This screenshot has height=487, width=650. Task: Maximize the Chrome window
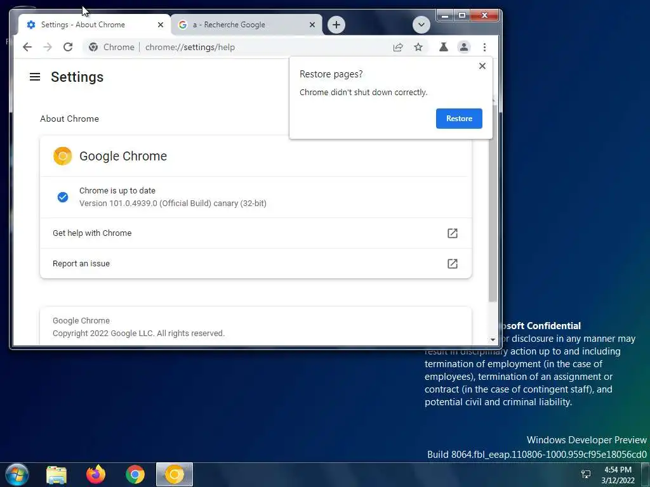tap(462, 16)
